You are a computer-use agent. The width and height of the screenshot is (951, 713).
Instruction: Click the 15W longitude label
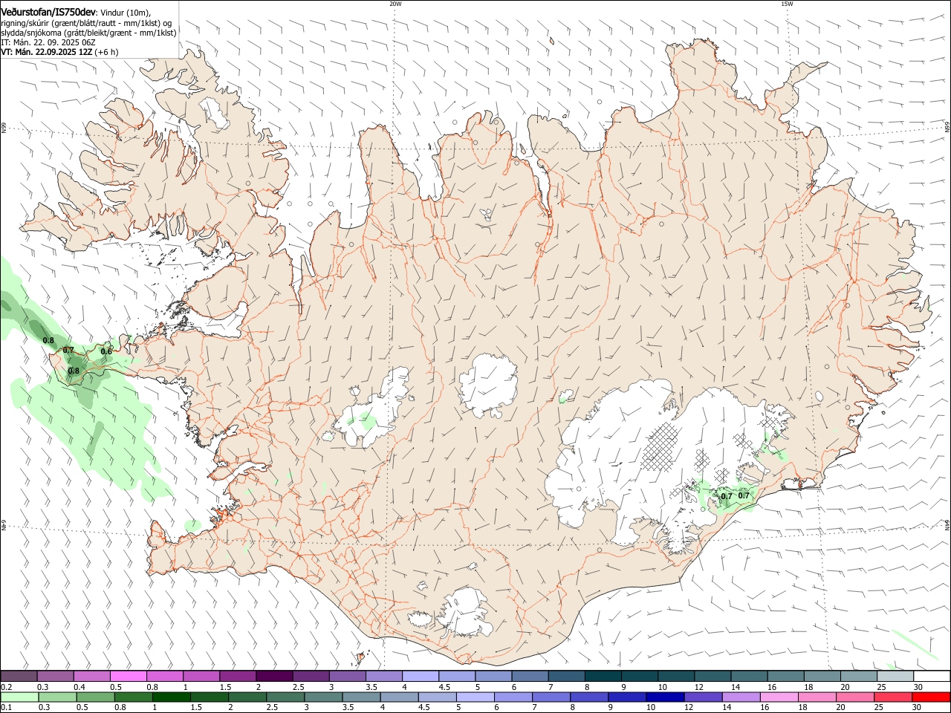787,4
